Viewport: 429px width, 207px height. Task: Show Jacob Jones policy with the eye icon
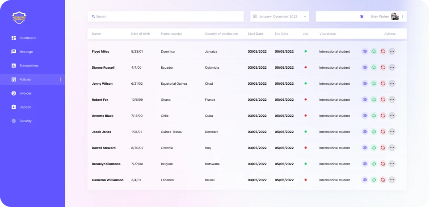tap(365, 132)
